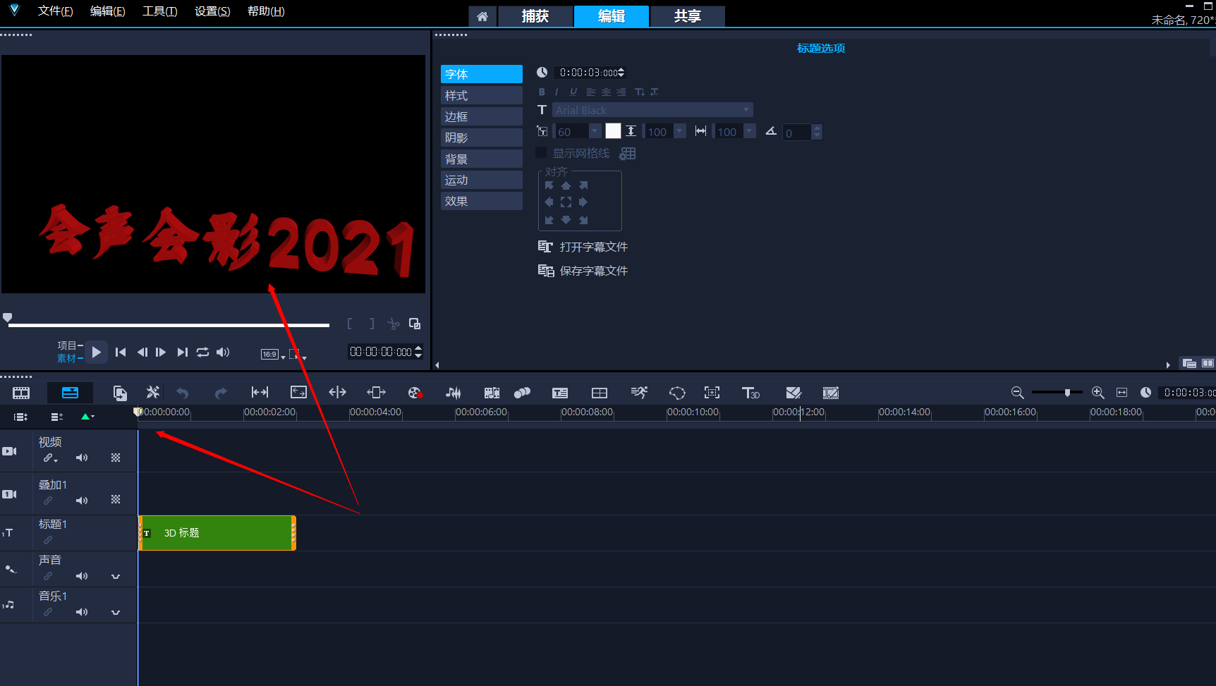
Task: Open the 3D title editor tool
Action: tap(750, 393)
